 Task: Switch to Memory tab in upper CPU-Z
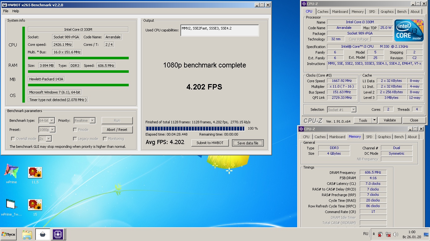coord(358,12)
